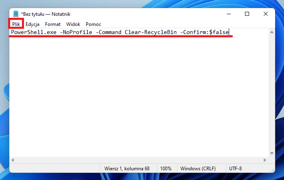Image resolution: width=284 pixels, height=180 pixels.
Task: Click the 100% zoom status entry
Action: point(166,169)
